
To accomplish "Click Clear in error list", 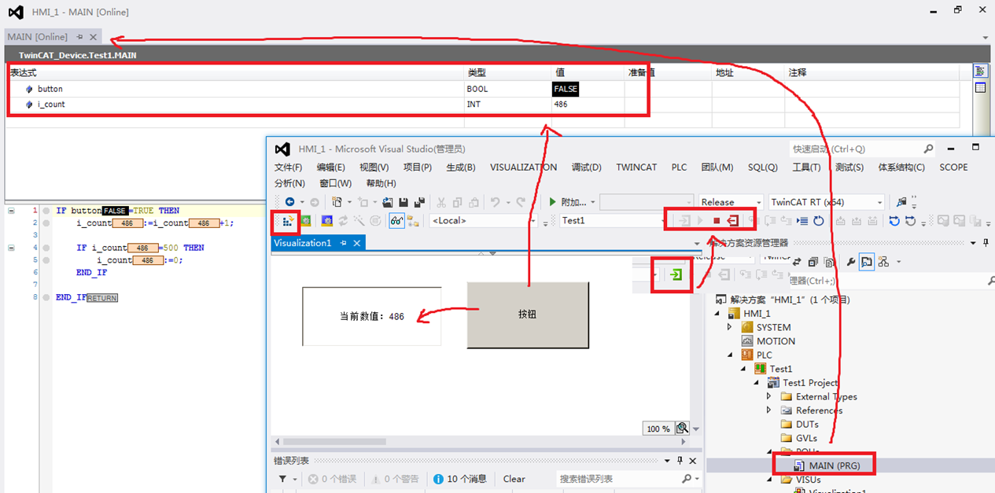I will (514, 479).
